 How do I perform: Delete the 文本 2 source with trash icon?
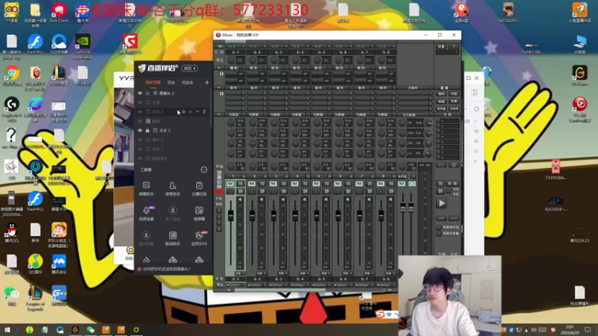tap(204, 111)
